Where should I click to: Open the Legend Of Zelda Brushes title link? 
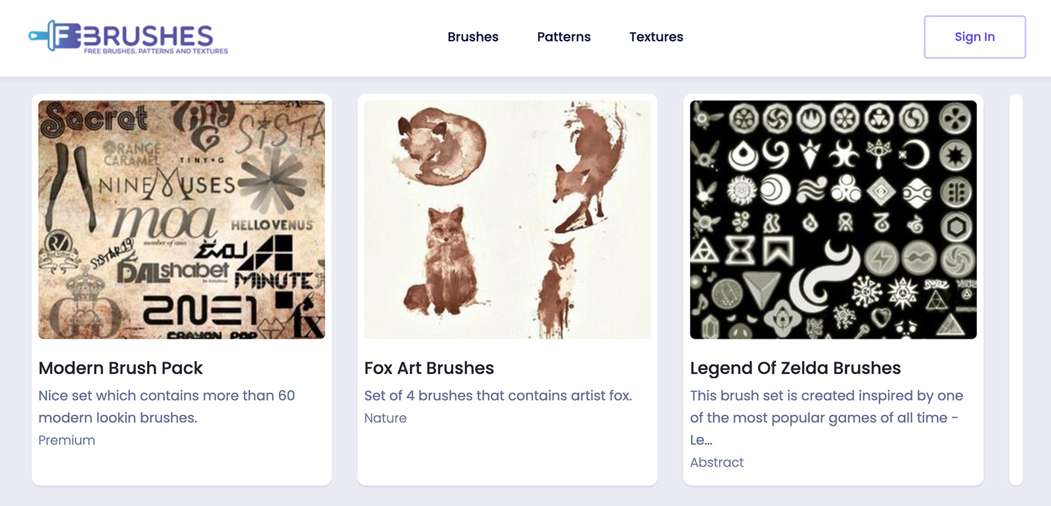pyautogui.click(x=795, y=368)
